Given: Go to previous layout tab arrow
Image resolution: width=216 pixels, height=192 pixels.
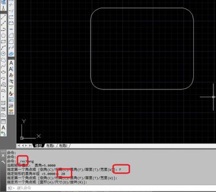Looking at the screenshot, I should pyautogui.click(x=23, y=145).
